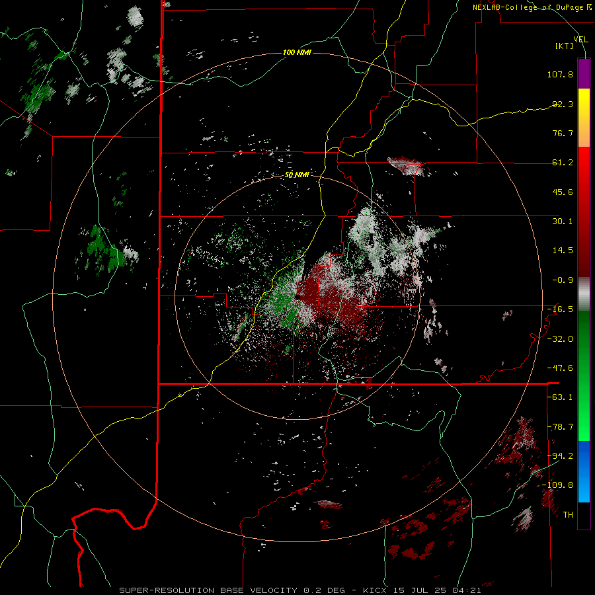Click the radar site dot at the rings' center
The height and width of the screenshot is (595, 595).
click(x=298, y=297)
